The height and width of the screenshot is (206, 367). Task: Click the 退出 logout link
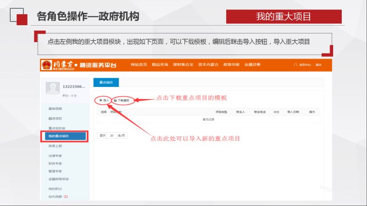(318, 65)
